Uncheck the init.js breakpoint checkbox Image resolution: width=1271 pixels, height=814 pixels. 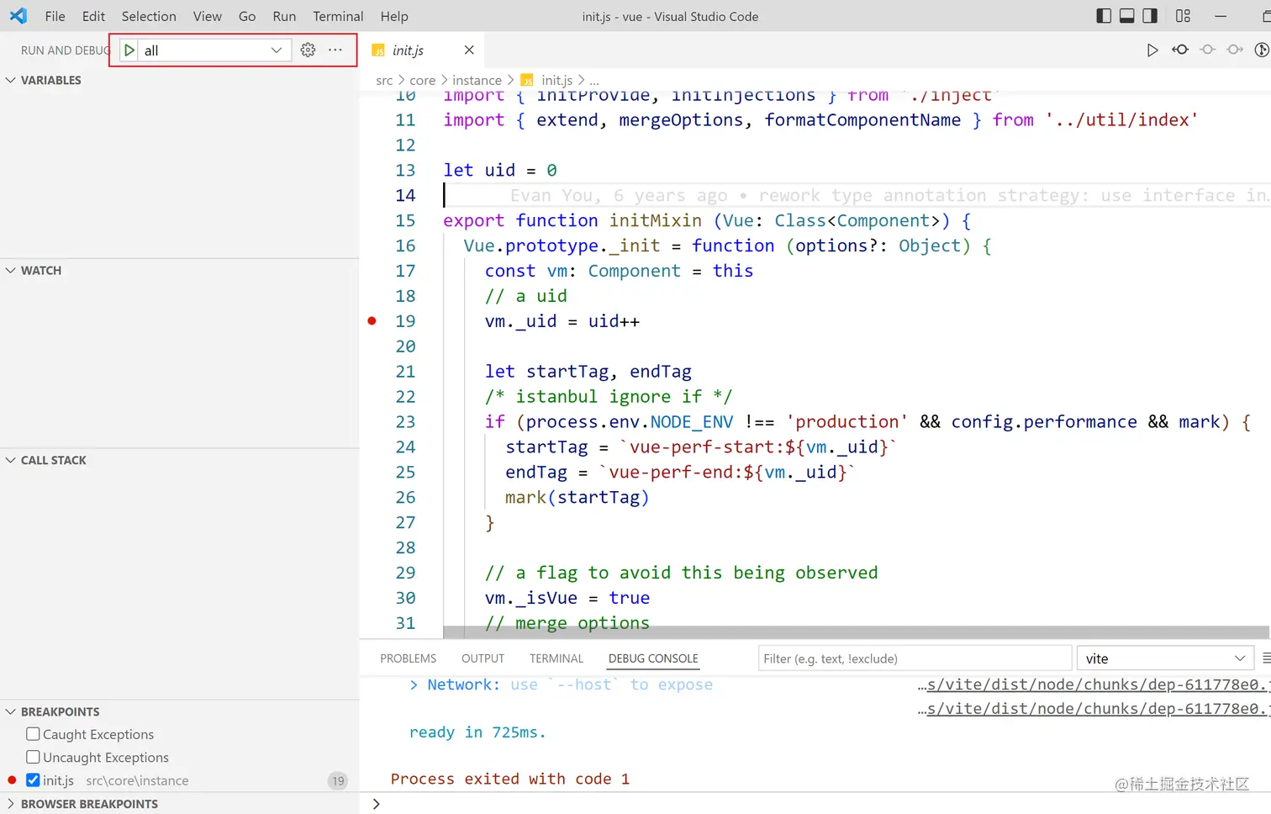pyautogui.click(x=33, y=780)
